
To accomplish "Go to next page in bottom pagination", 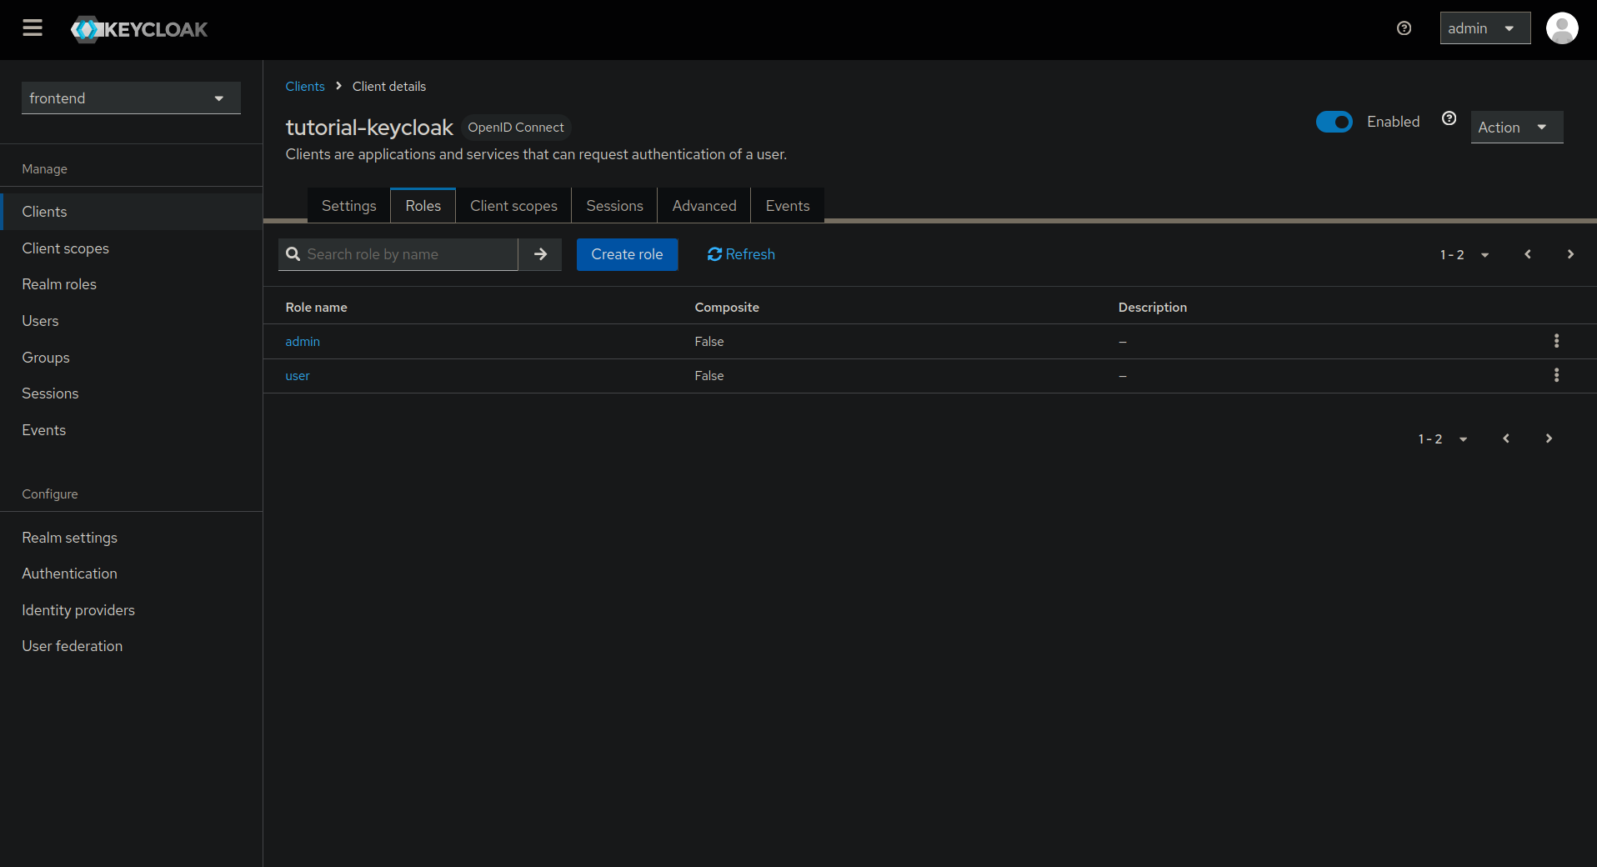I will click(x=1549, y=439).
